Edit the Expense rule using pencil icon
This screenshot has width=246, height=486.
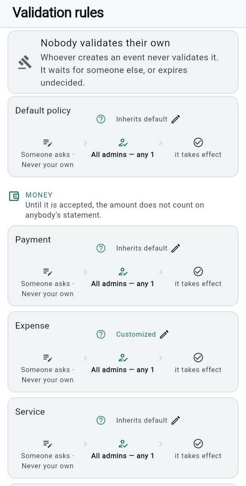point(164,334)
